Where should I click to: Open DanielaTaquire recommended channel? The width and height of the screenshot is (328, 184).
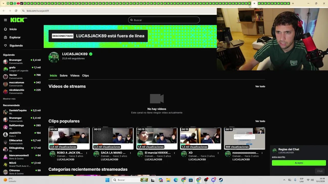click(22, 112)
